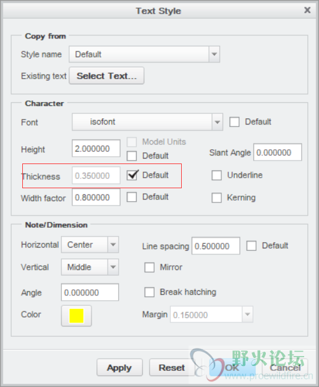Image resolution: width=319 pixels, height=387 pixels.
Task: Enable the Kerning checkbox
Action: pyautogui.click(x=216, y=198)
